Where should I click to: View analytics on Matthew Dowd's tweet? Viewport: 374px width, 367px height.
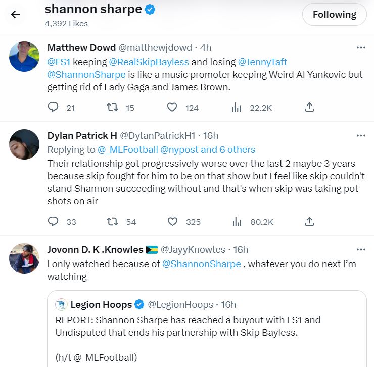coord(236,107)
